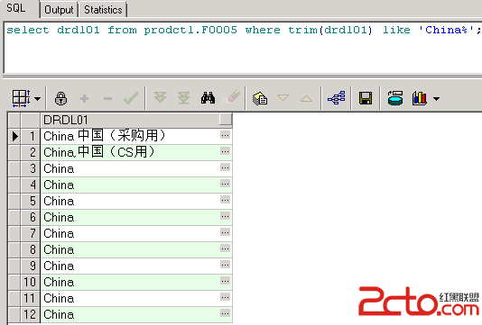This screenshot has width=482, height=325.
Task: Click row number 1 header
Action: tap(30, 136)
